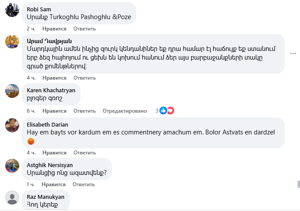This screenshot has width=300, height=211.
Task: Show reactions count on Karen's comment
Action: 157,111
